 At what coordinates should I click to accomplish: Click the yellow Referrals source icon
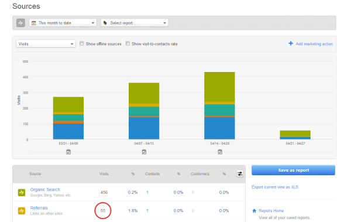pos(22,211)
